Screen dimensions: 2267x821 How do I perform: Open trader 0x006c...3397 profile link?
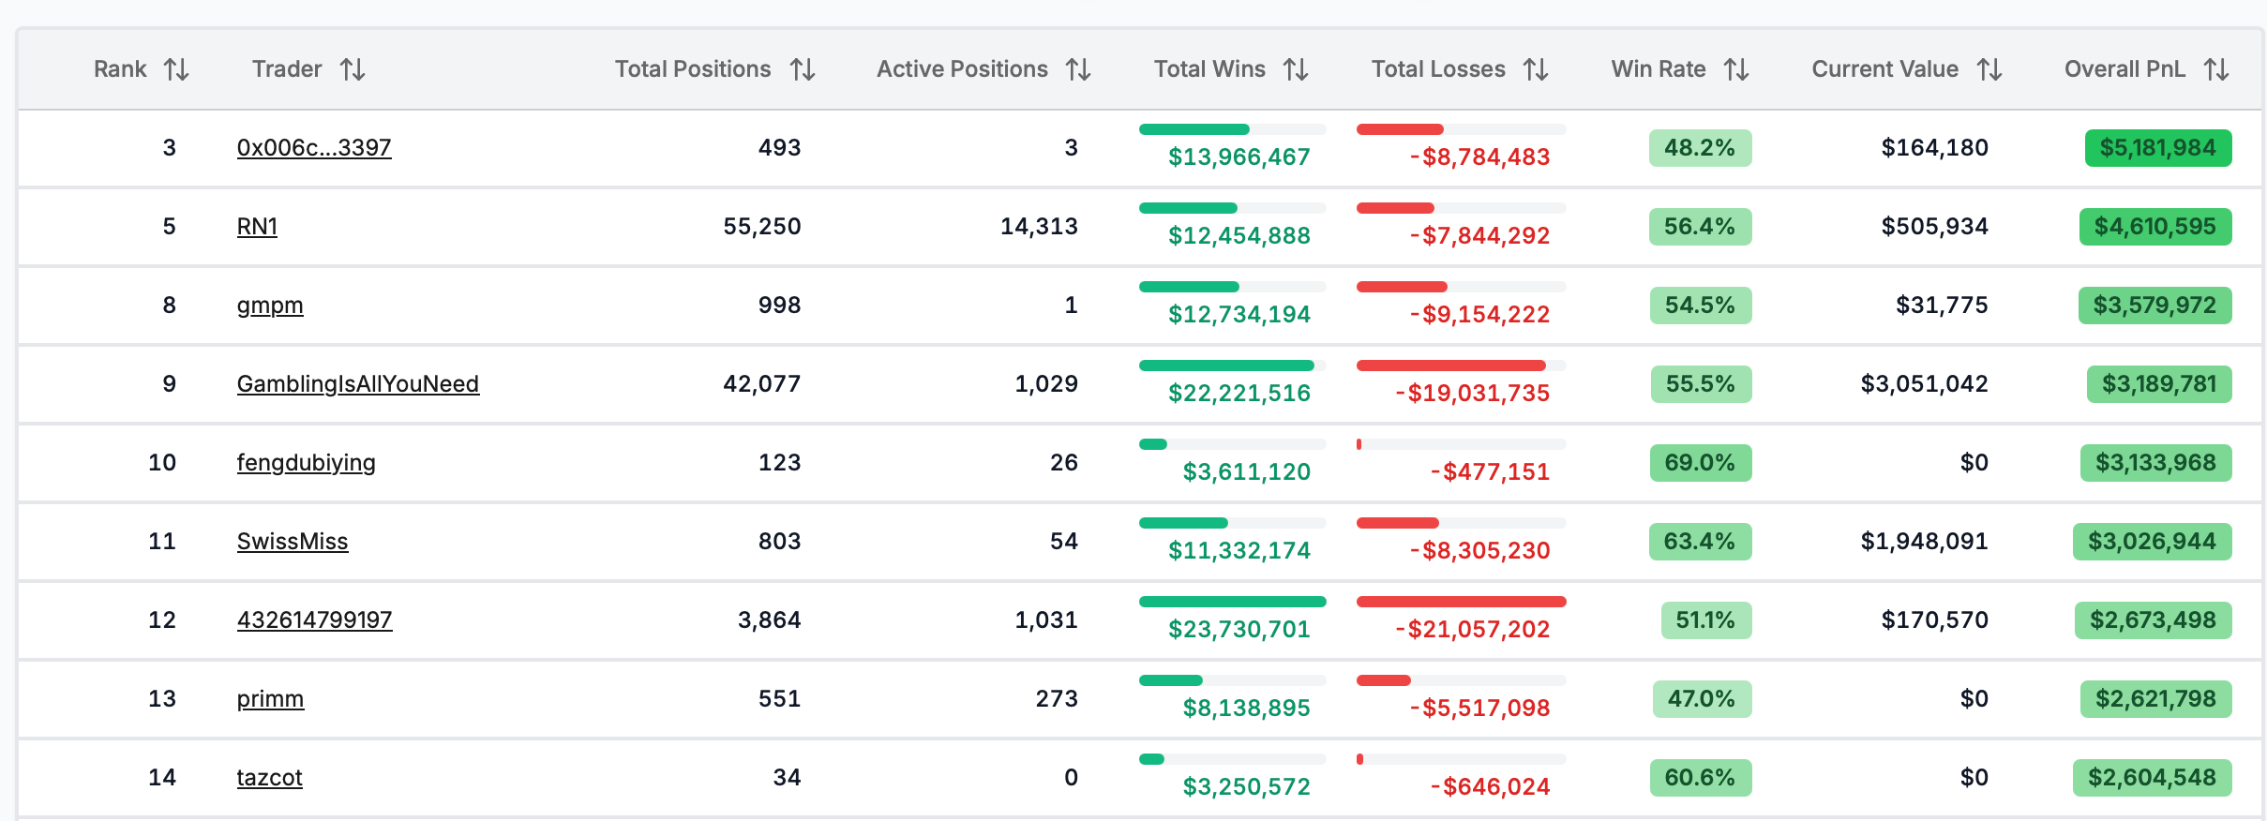pos(314,148)
